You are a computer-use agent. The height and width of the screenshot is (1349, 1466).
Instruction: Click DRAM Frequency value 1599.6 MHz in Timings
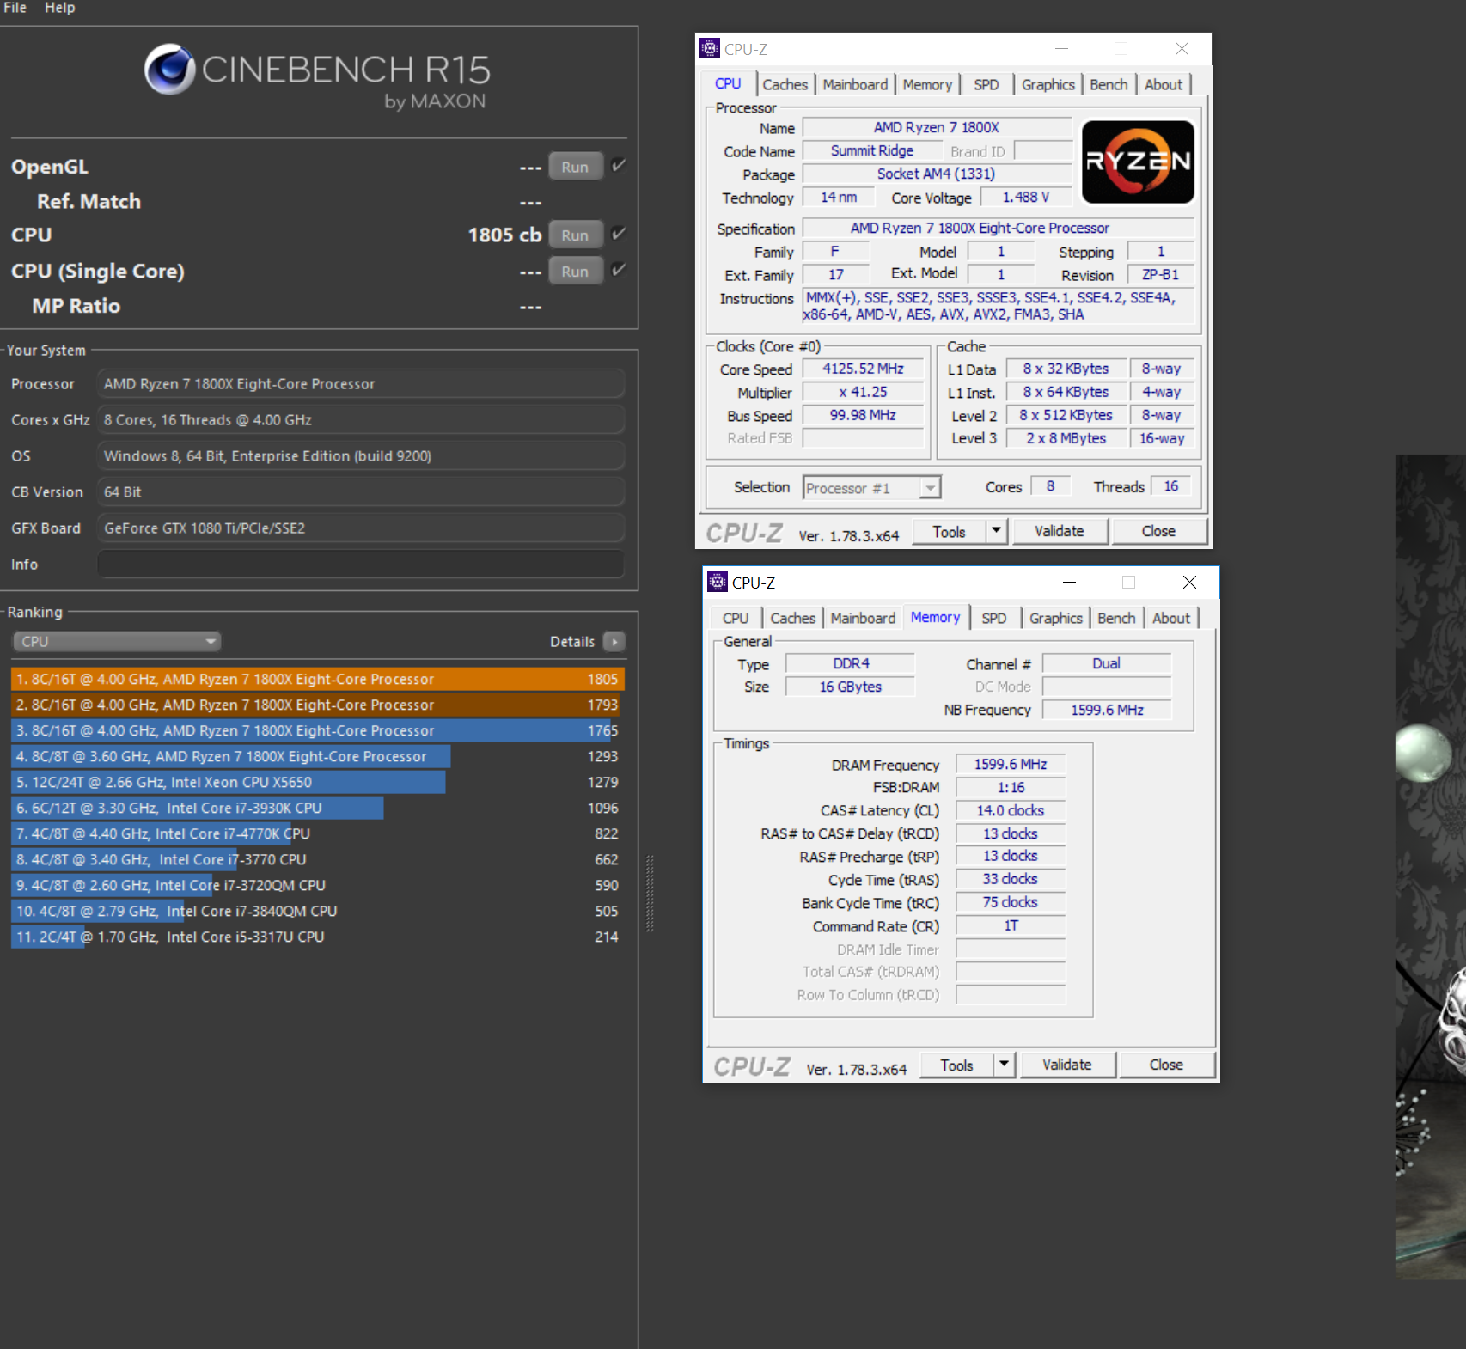1011,764
